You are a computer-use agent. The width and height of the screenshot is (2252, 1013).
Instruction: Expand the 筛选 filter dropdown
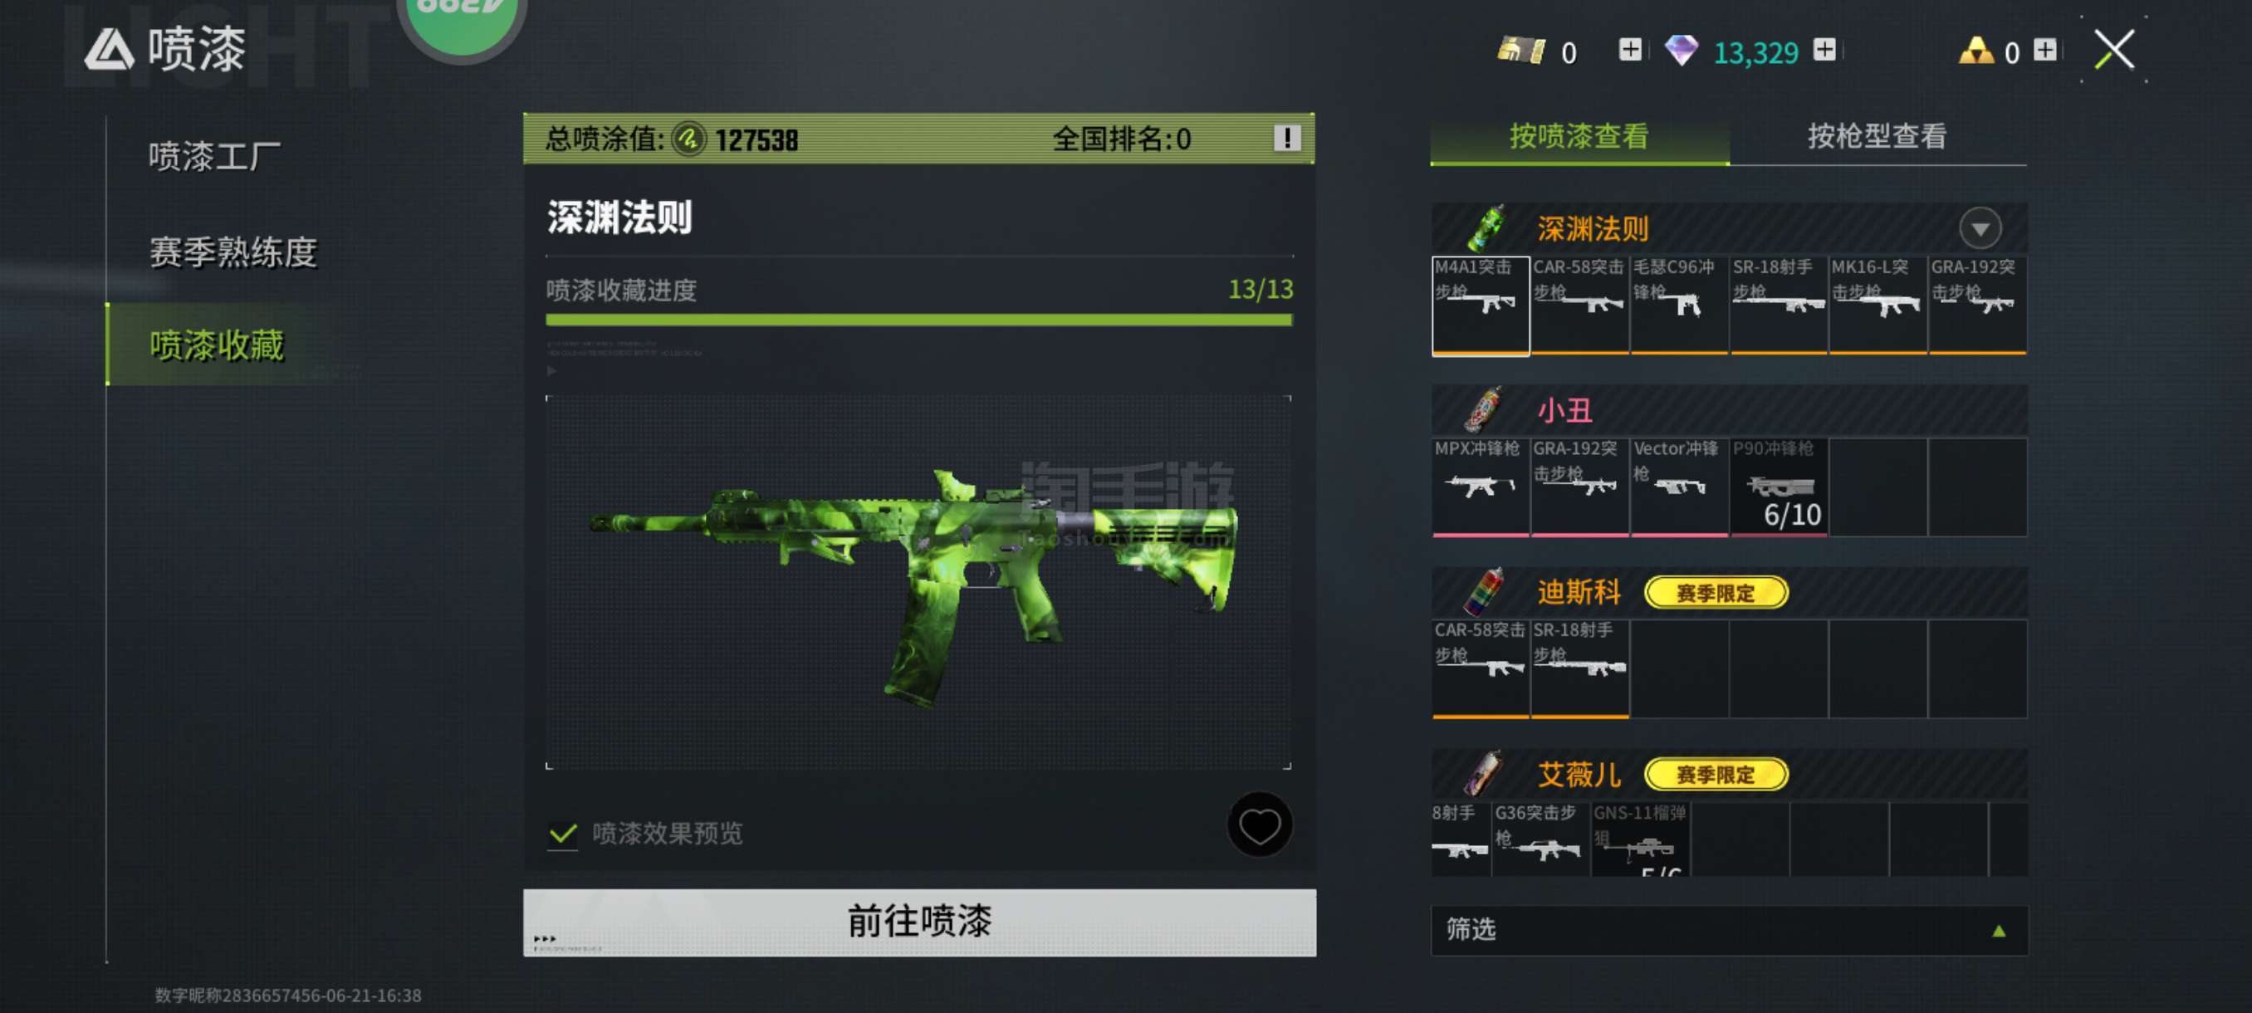pos(1728,930)
